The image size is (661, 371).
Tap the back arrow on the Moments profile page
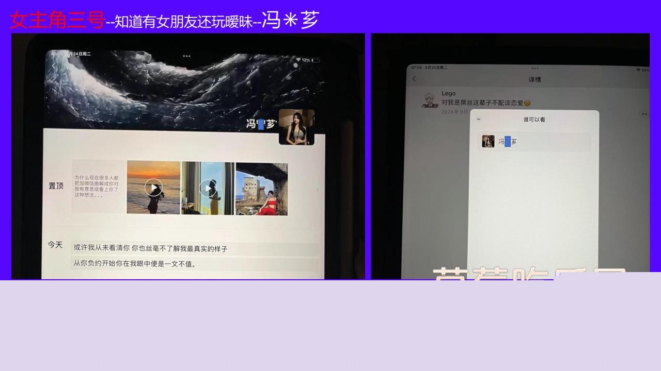click(53, 66)
